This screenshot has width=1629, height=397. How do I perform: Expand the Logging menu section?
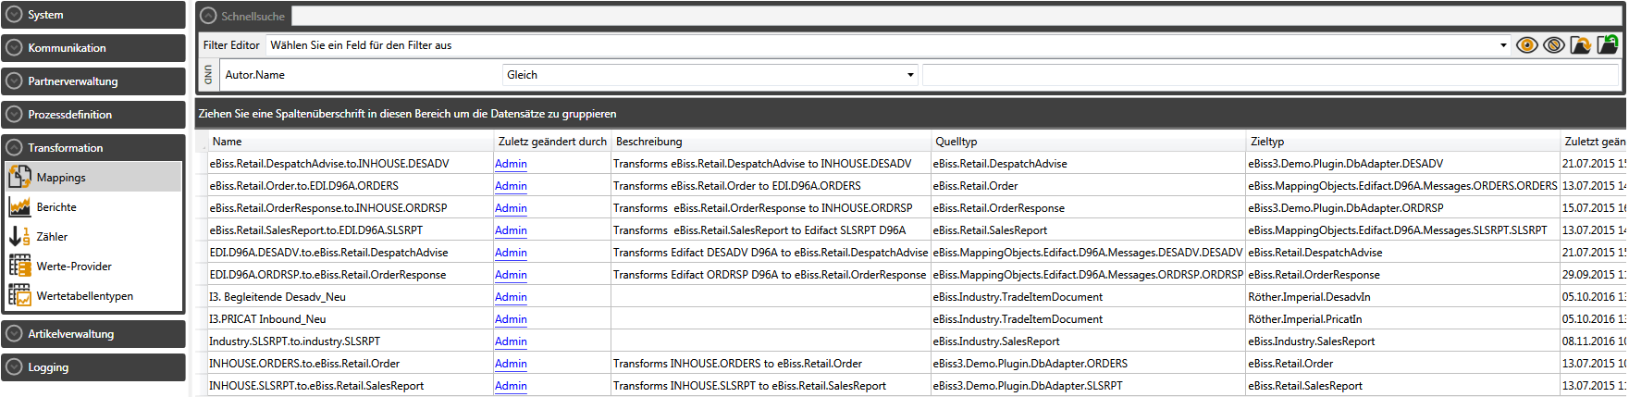coord(93,367)
